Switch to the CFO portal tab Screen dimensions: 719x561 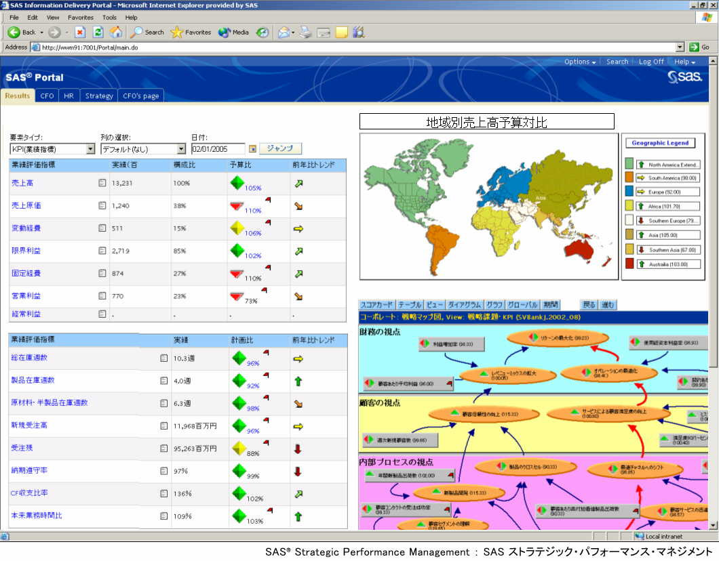(47, 96)
